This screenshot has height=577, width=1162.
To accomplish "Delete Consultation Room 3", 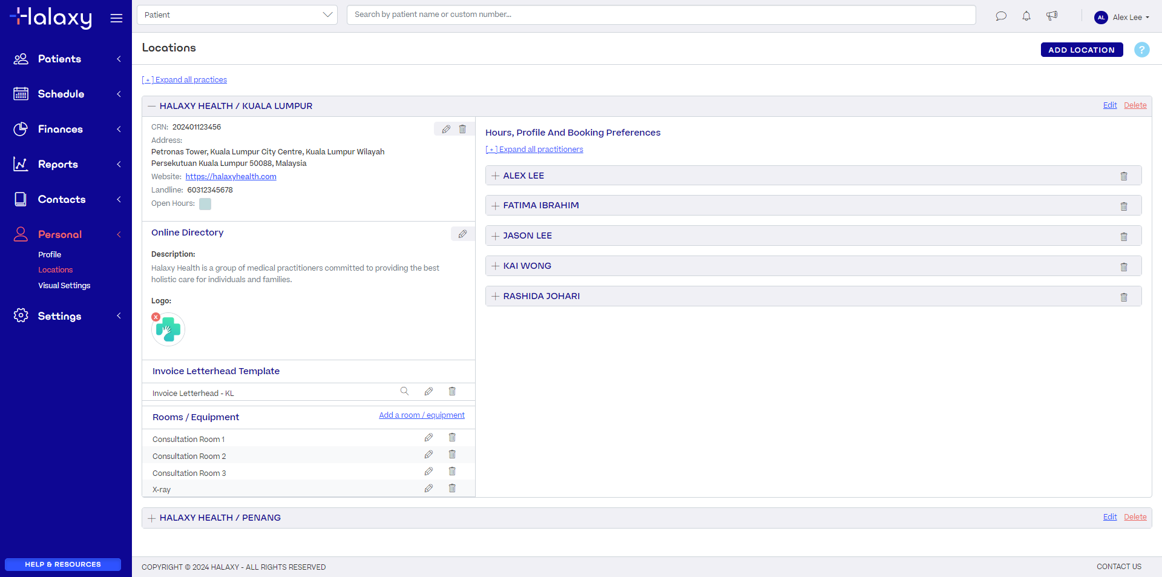I will point(452,471).
